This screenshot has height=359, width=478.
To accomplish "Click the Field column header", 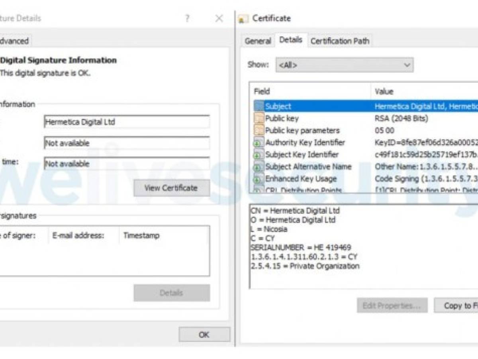I will tap(310, 91).
